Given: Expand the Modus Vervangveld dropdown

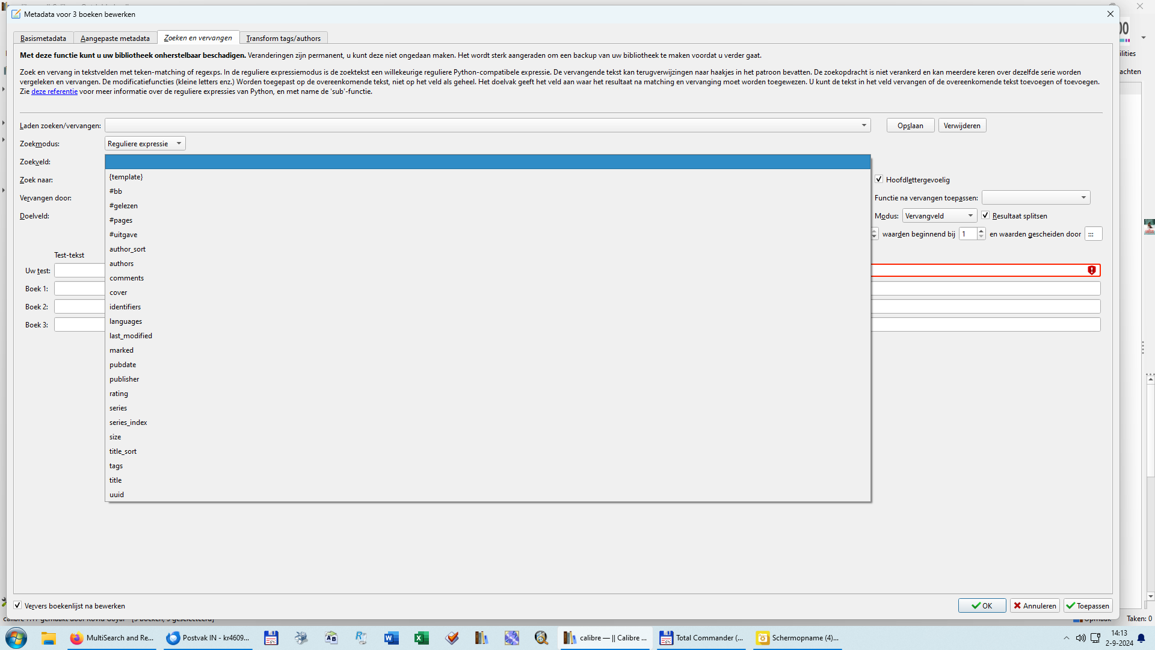Looking at the screenshot, I should click(x=939, y=216).
